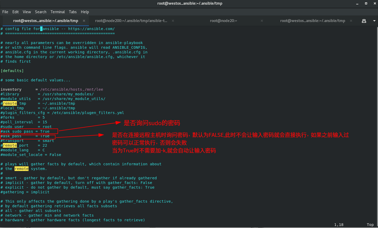Open the Help menu
This screenshot has width=378, height=228.
point(85,12)
